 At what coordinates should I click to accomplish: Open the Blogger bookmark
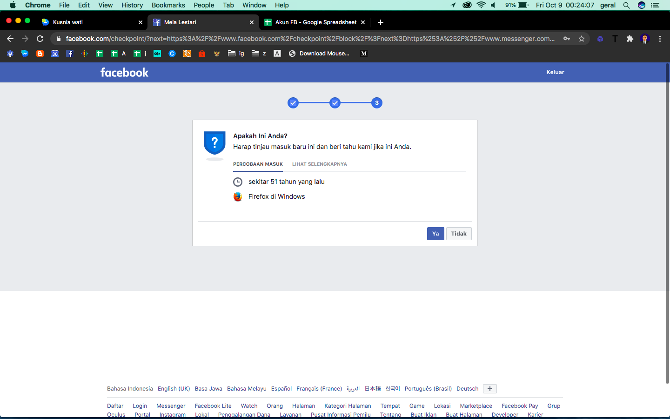[x=40, y=54]
